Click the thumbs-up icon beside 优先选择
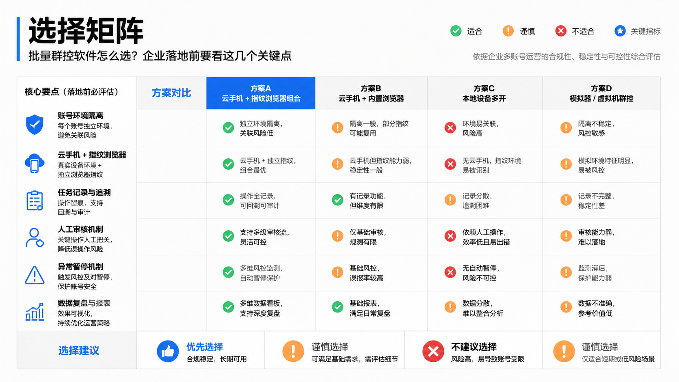This screenshot has width=679, height=382. click(168, 351)
